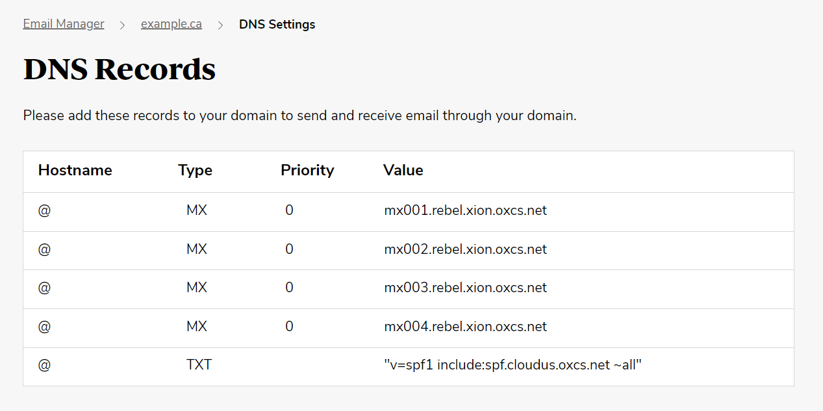Click the Priority column header
This screenshot has width=823, height=411.
click(307, 170)
